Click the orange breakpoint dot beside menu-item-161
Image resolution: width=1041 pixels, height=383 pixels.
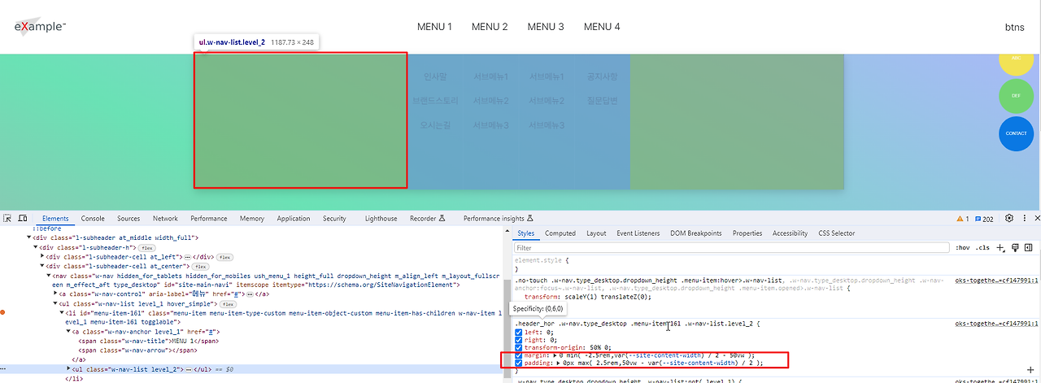[3, 312]
